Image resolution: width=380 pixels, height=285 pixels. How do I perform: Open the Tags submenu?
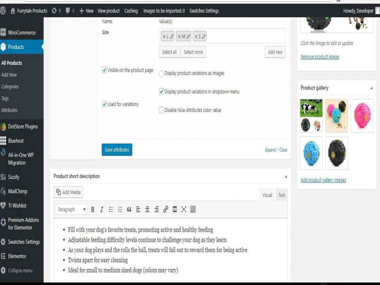[x=5, y=98]
